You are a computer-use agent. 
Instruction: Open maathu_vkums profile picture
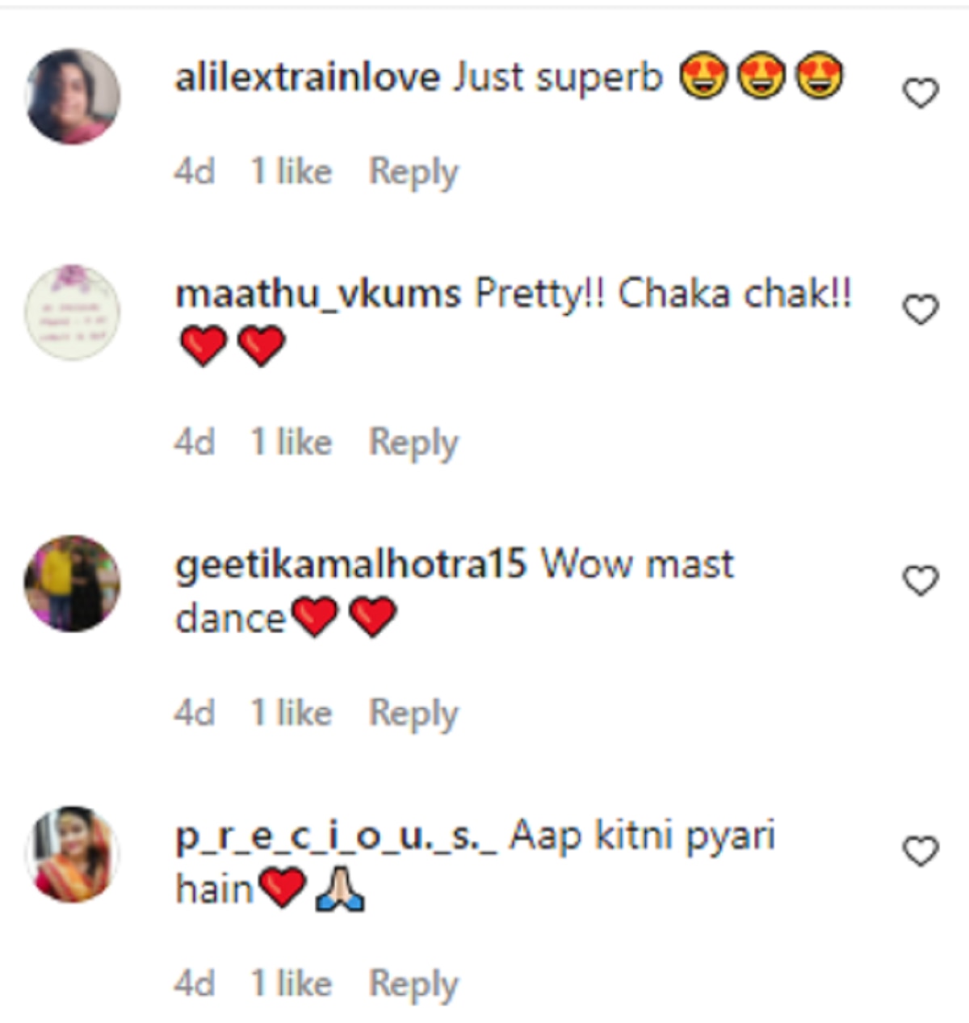coord(73,312)
